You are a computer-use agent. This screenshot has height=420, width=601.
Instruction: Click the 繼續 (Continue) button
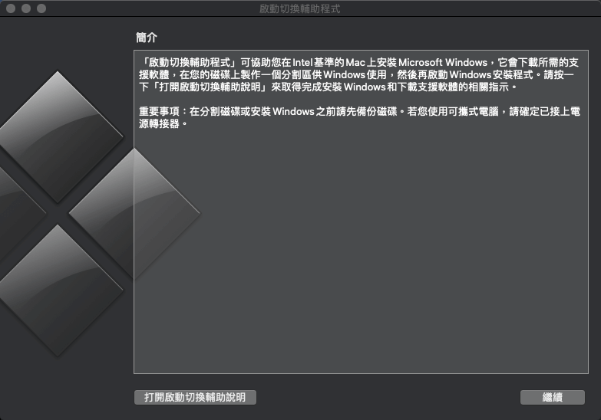[x=553, y=397]
